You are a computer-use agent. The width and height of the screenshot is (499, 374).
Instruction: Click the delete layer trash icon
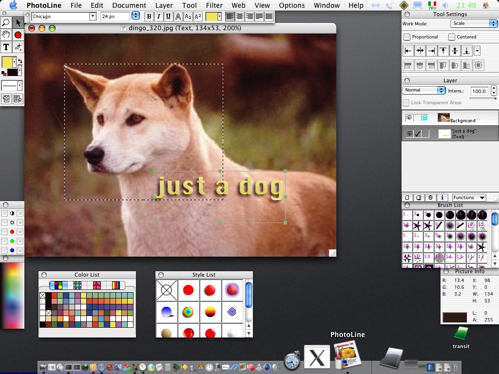[x=431, y=198]
